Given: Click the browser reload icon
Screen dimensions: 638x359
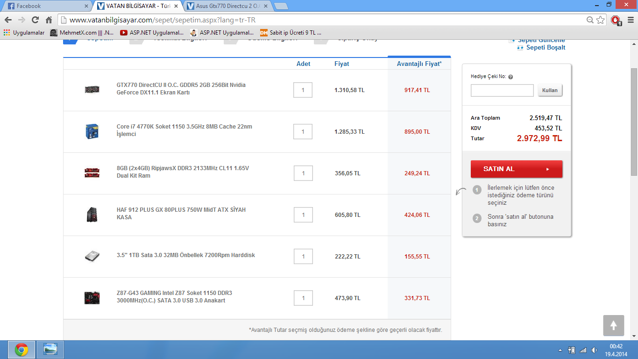Looking at the screenshot, I should [35, 20].
